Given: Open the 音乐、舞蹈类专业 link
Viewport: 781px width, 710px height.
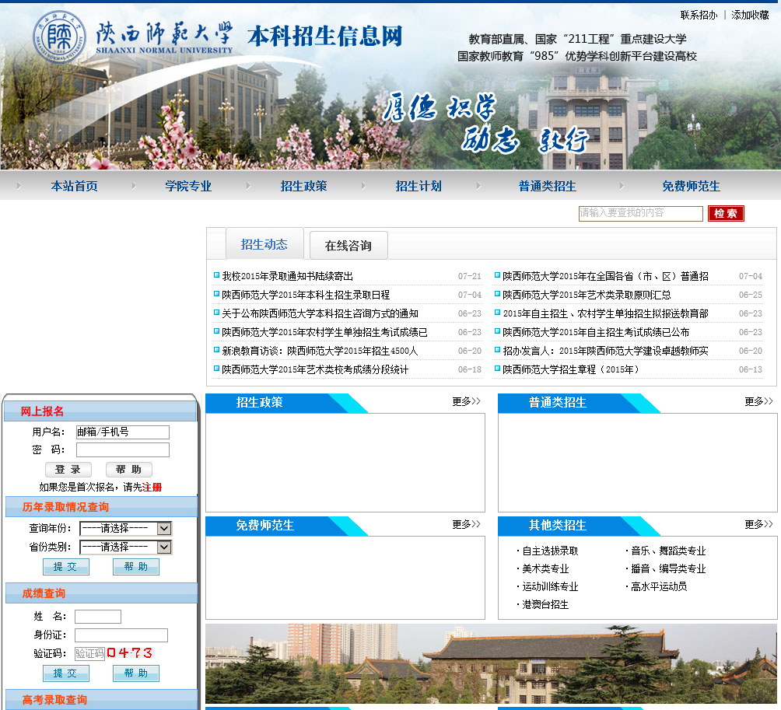Looking at the screenshot, I should [x=668, y=551].
